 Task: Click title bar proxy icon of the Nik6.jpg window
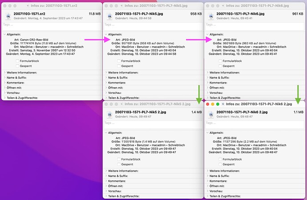223,6
